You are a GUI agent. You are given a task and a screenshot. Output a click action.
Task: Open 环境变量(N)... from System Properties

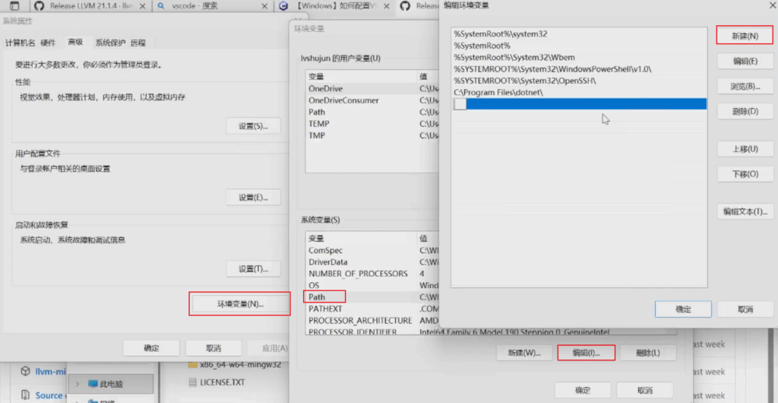(x=239, y=303)
